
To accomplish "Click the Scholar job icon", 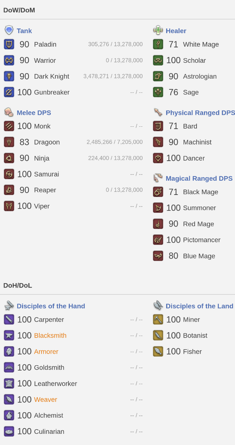I will pyautogui.click(x=158, y=60).
